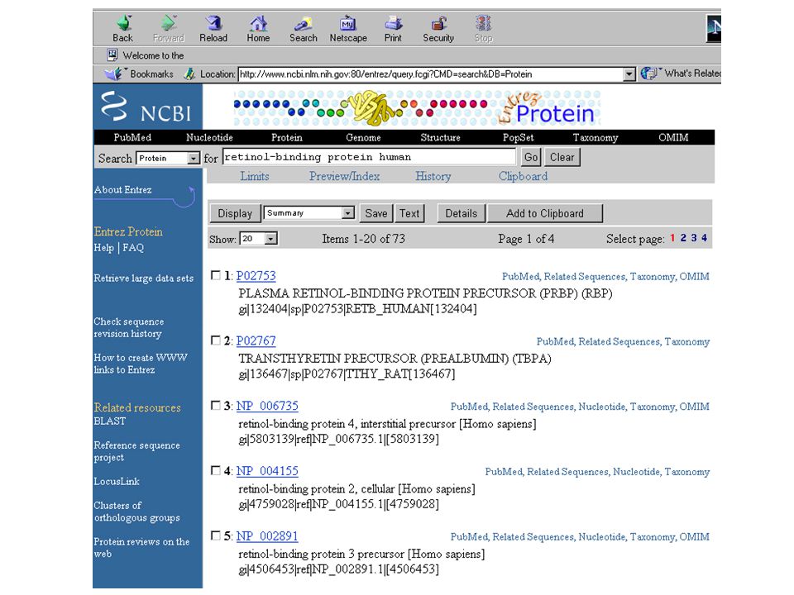This screenshot has width=794, height=595.
Task: Select the Genome database tab
Action: tap(363, 138)
